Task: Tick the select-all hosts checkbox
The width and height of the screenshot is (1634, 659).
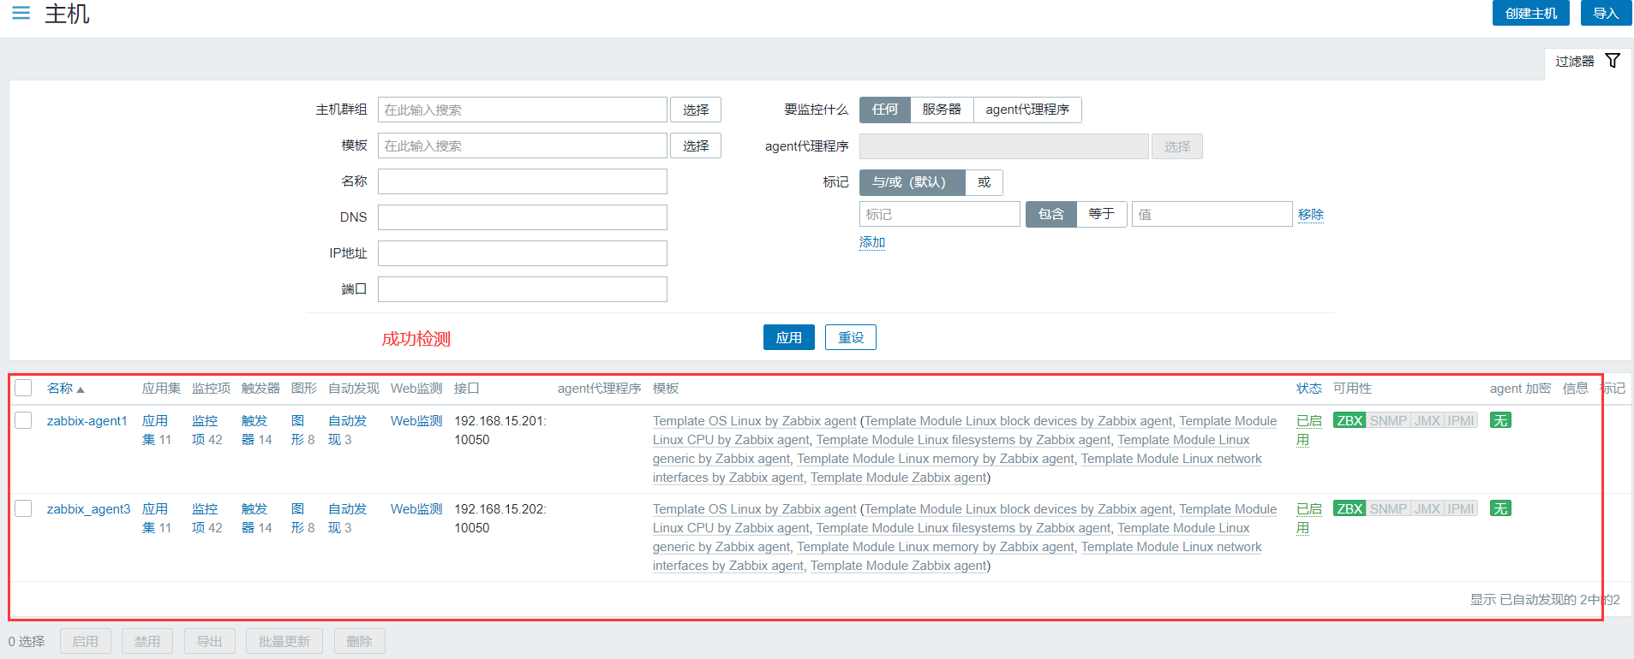Action: click(23, 388)
